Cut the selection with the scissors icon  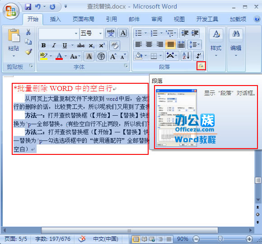[28, 32]
